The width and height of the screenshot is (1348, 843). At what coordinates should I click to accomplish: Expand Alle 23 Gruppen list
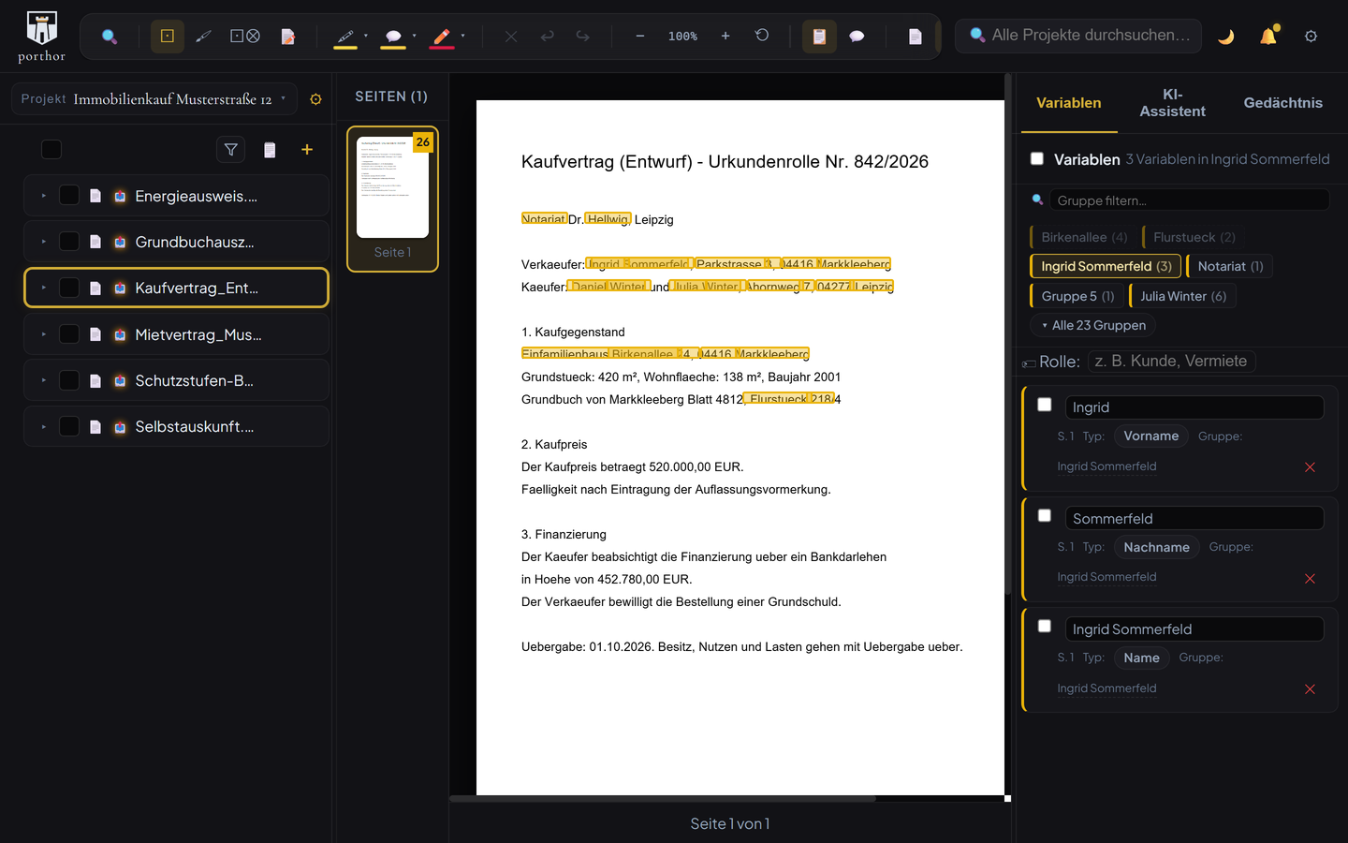pyautogui.click(x=1093, y=325)
